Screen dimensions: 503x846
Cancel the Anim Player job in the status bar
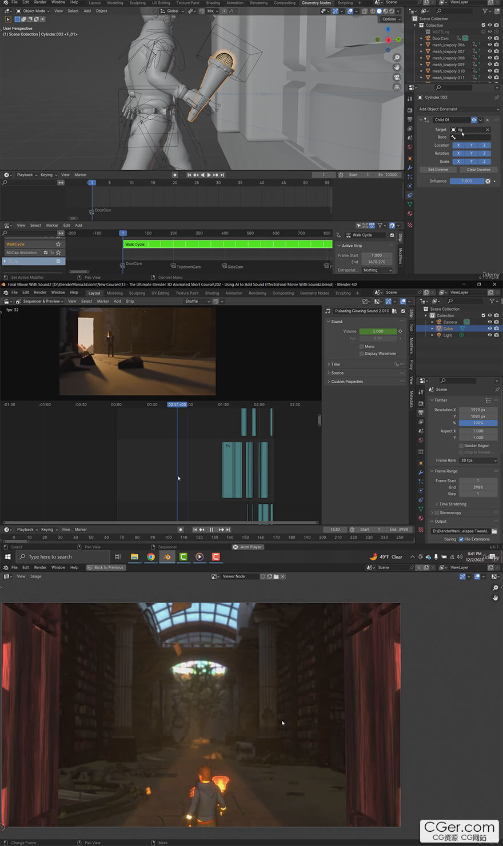(x=235, y=547)
